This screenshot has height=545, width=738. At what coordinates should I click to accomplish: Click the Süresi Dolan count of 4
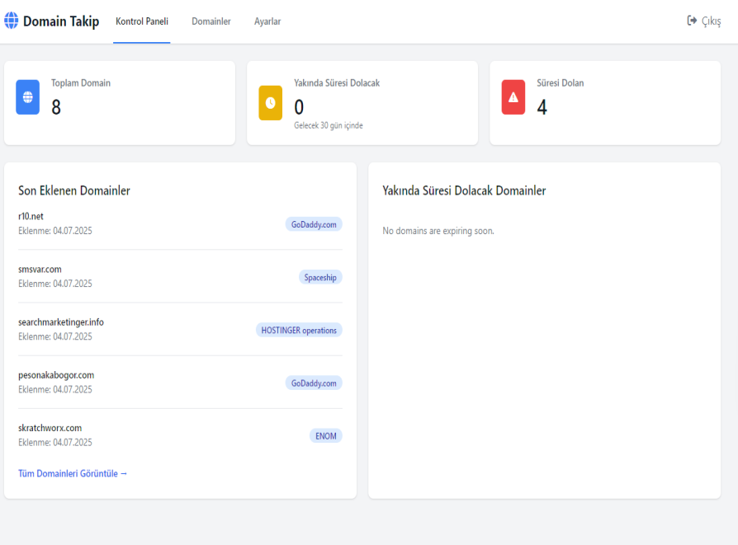tap(542, 107)
